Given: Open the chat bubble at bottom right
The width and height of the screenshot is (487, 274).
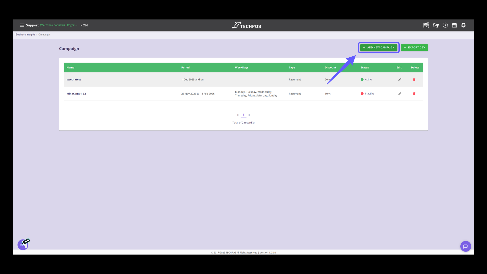Looking at the screenshot, I should (x=466, y=246).
